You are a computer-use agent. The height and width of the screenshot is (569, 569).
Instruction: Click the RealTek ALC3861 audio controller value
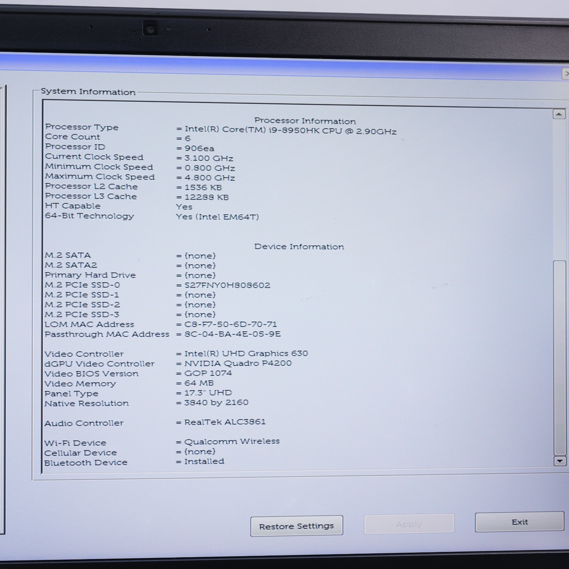(x=225, y=422)
